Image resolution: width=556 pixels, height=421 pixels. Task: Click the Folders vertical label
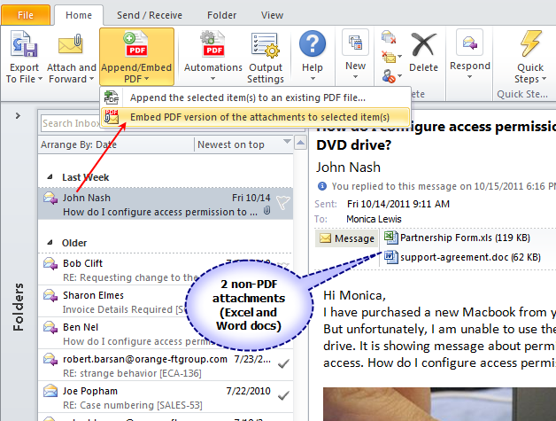click(18, 307)
